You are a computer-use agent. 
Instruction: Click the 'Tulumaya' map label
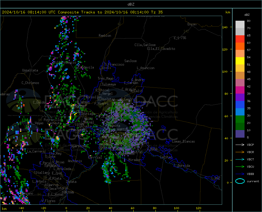pos(109,84)
